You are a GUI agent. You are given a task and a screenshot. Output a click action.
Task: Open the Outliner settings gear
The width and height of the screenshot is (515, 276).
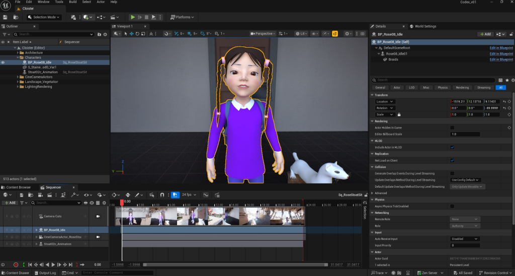(106, 34)
